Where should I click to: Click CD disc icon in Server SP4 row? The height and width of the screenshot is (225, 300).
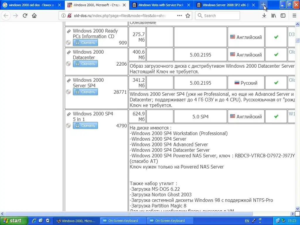tap(68, 92)
